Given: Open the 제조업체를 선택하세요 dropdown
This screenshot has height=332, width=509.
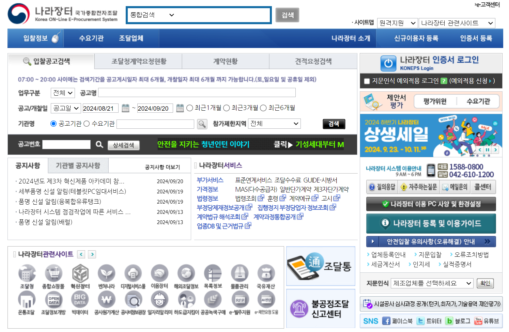Looking at the screenshot, I should coord(432,283).
